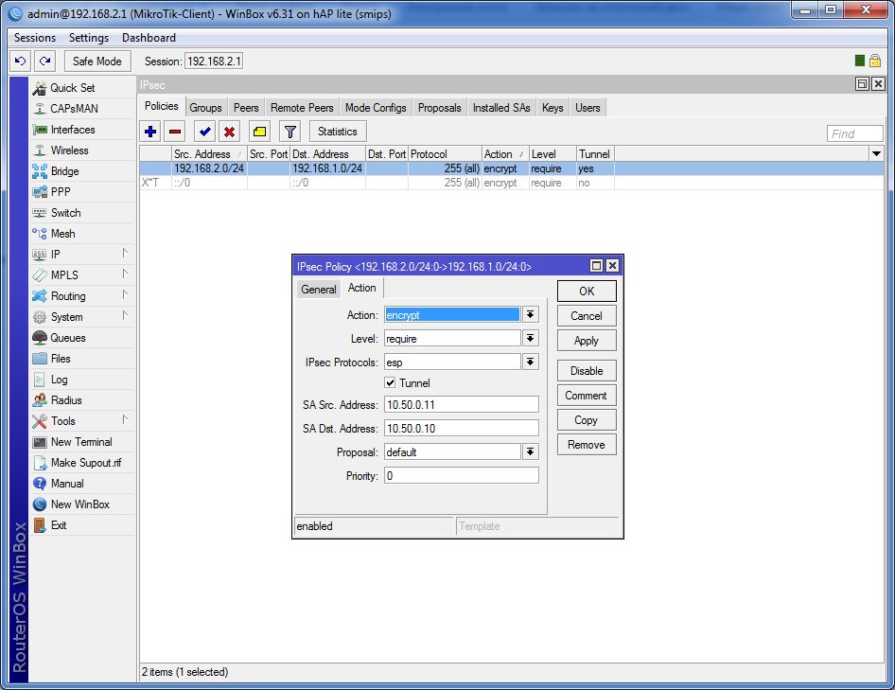
Task: Open the Level dropdown arrow
Action: pos(530,339)
